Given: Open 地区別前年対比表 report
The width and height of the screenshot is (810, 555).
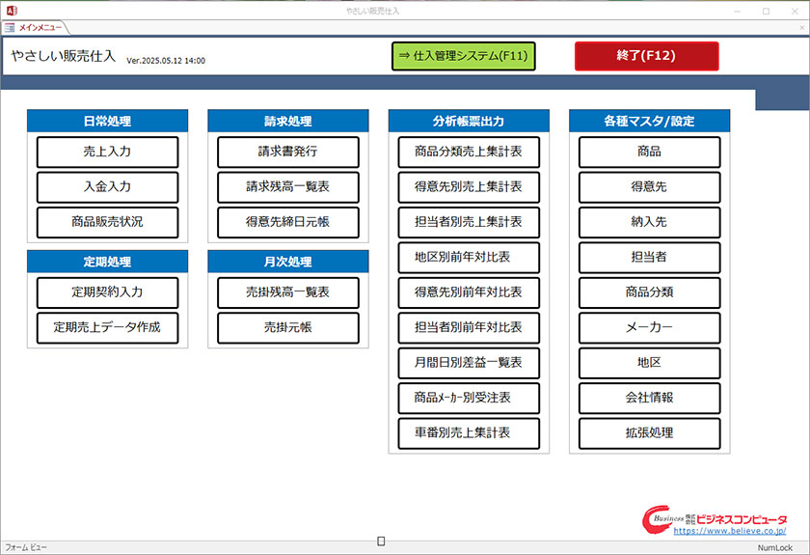Looking at the screenshot, I should (x=469, y=258).
